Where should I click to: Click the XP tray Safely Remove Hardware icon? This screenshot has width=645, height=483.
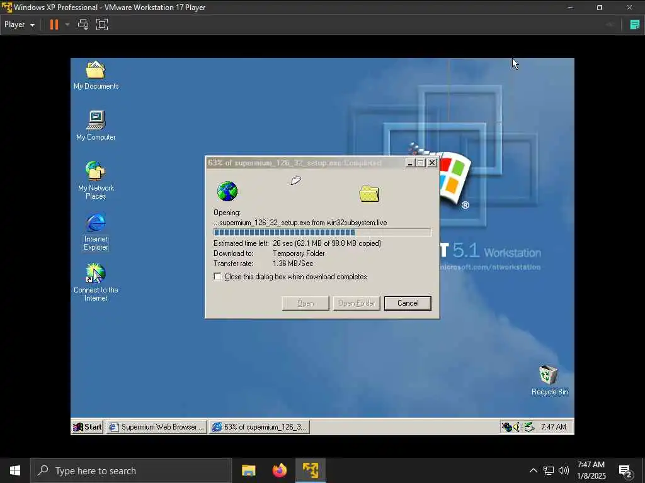529,427
